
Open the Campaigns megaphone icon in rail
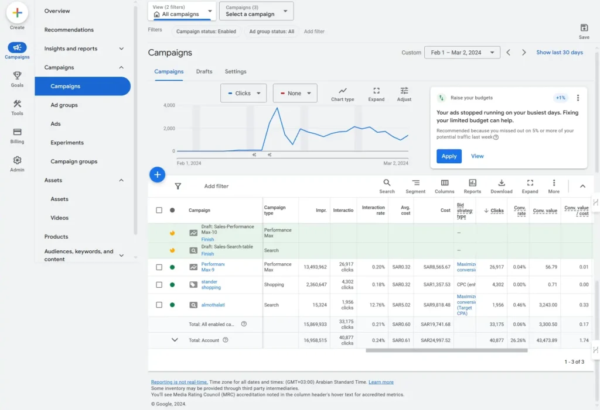[x=17, y=47]
